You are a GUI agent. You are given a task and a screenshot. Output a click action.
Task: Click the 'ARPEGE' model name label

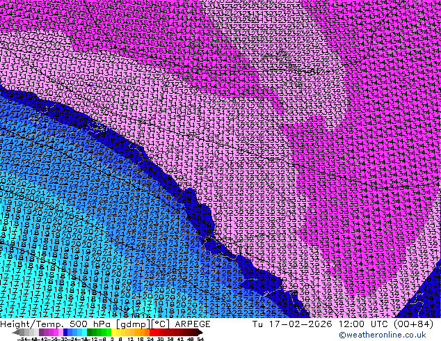[x=193, y=324]
